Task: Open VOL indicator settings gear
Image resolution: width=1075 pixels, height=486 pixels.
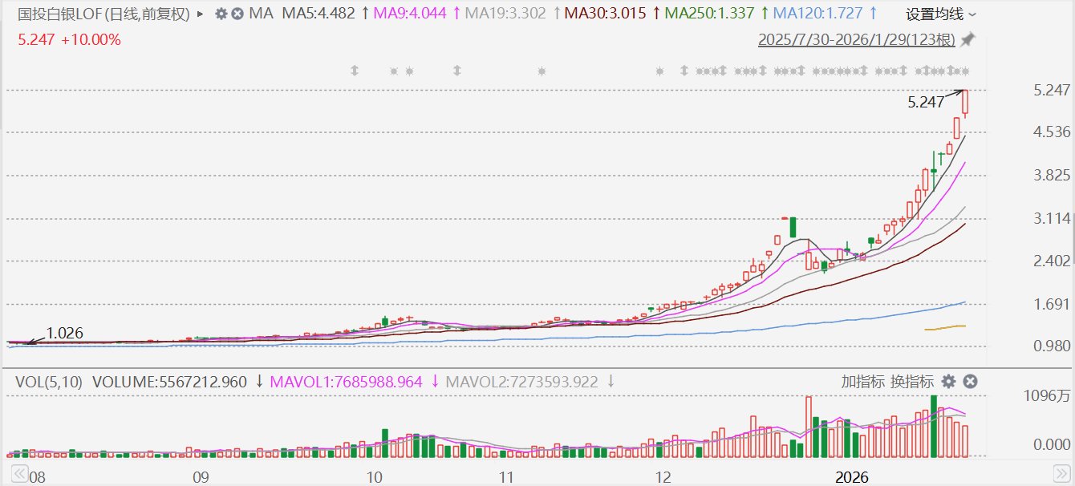Action: point(949,381)
